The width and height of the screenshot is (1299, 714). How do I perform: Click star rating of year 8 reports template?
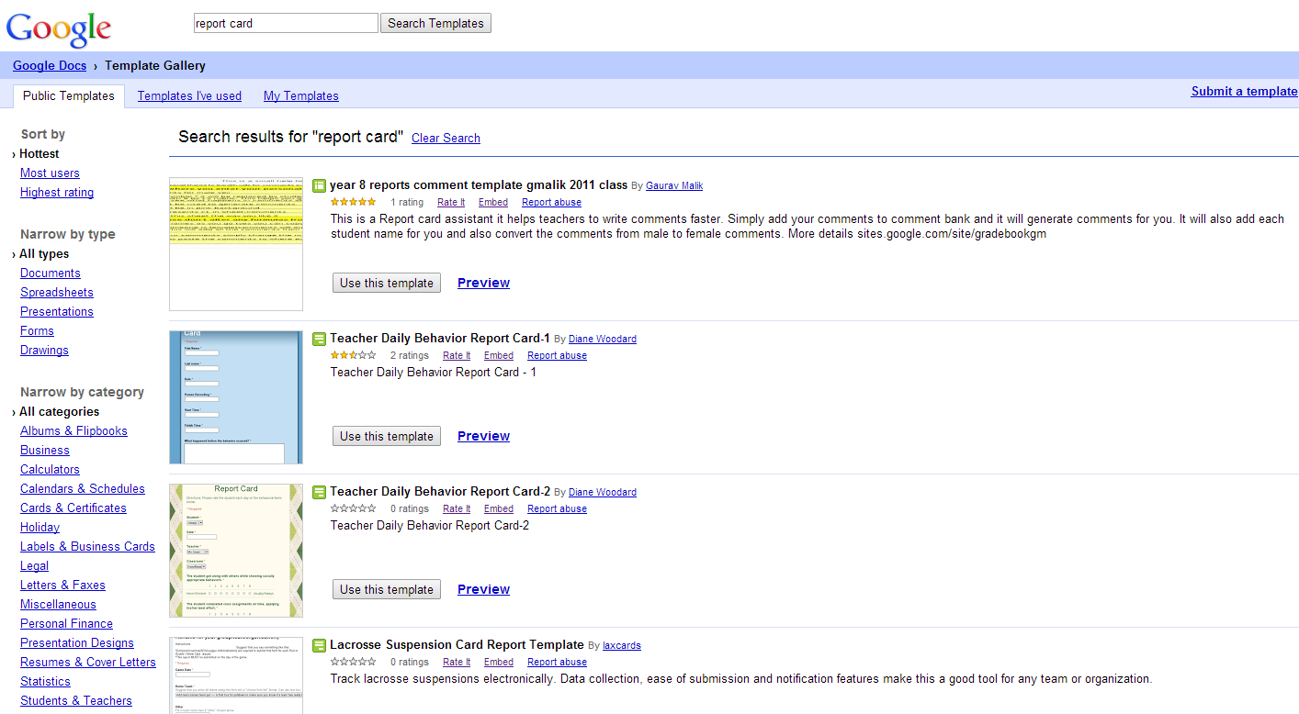coord(353,202)
